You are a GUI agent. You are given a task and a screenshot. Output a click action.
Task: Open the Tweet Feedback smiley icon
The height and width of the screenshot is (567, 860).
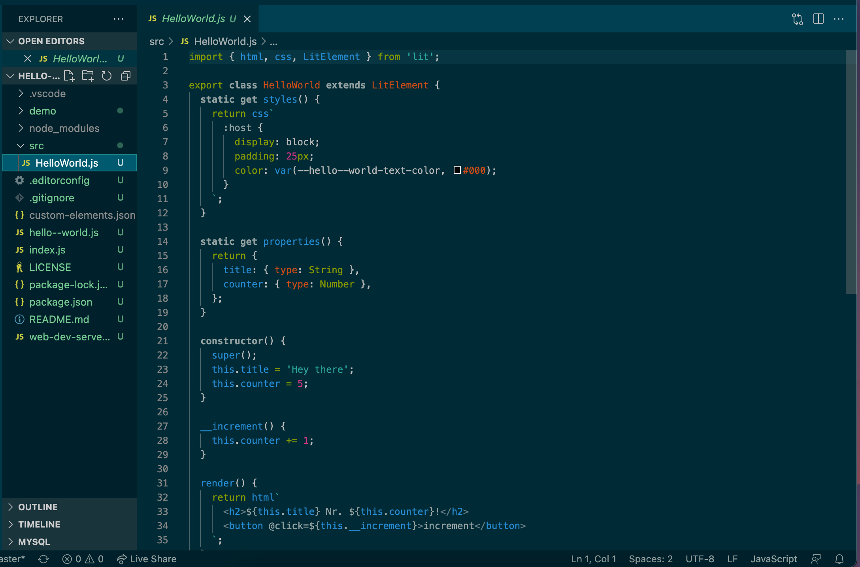pos(816,558)
